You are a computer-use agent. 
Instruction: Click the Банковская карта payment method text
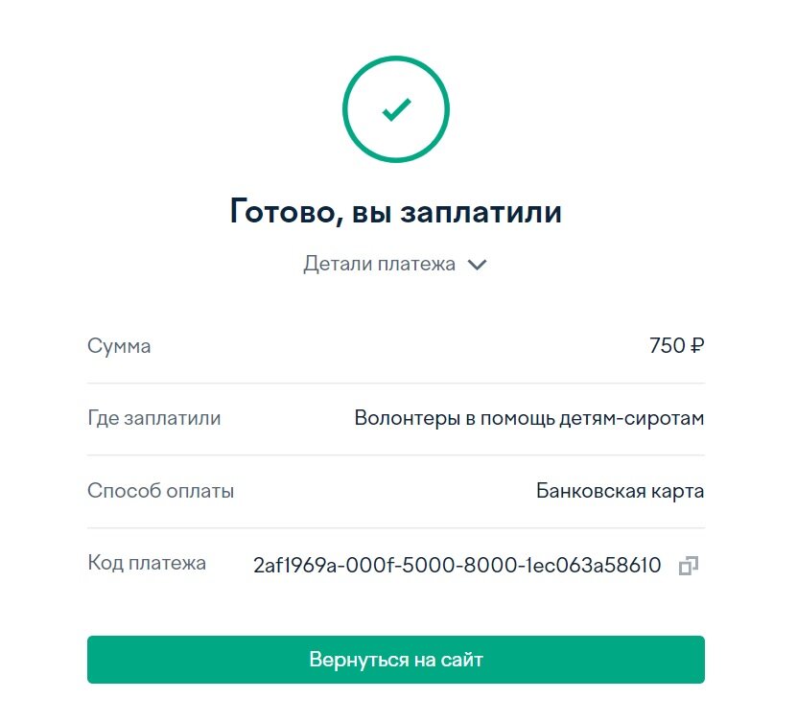point(621,490)
